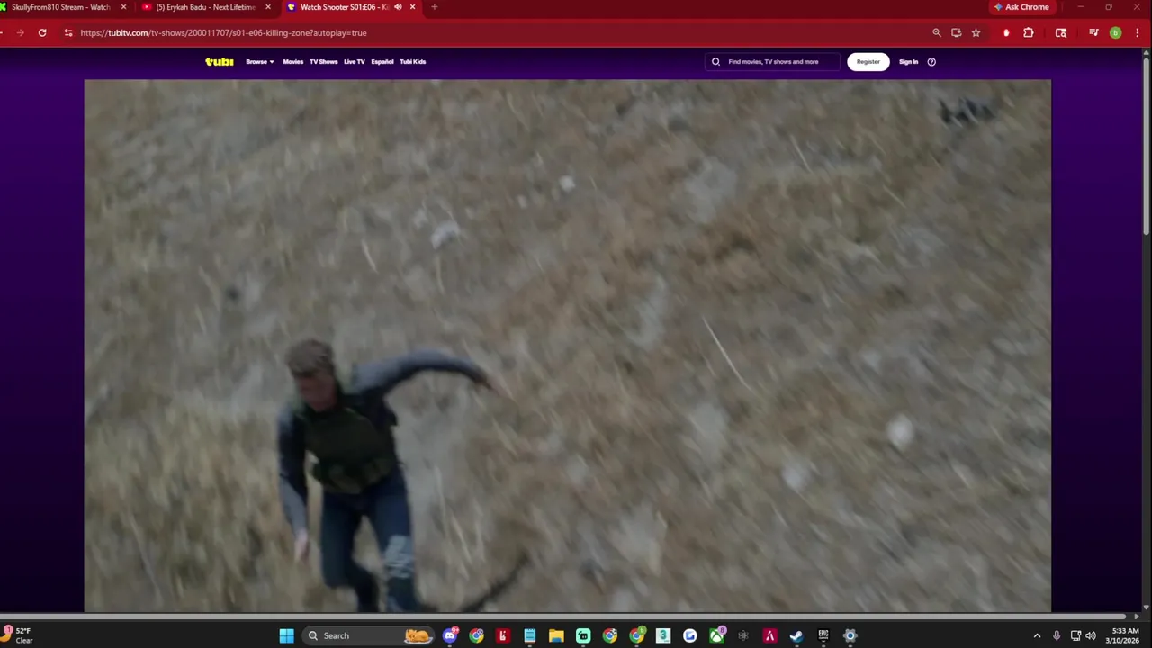The height and width of the screenshot is (648, 1152).
Task: Click the Find movies search field
Action: 772,61
